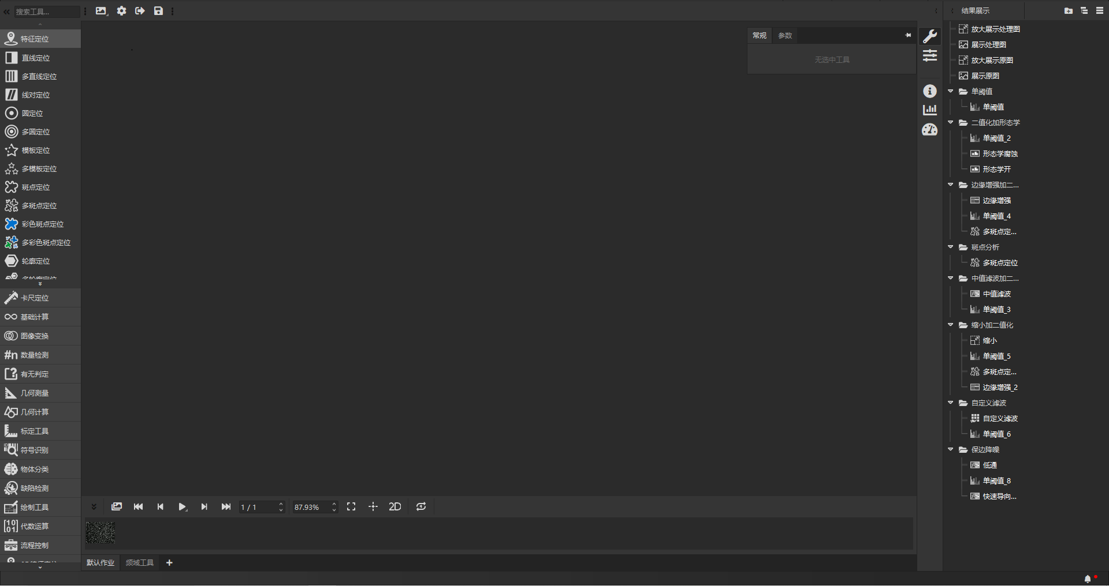Open the 缺陷检测 tool category
This screenshot has width=1109, height=586.
click(x=35, y=488)
